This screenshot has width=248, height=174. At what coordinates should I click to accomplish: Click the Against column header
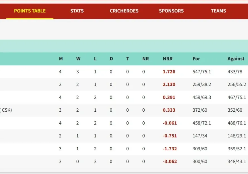tap(236, 59)
